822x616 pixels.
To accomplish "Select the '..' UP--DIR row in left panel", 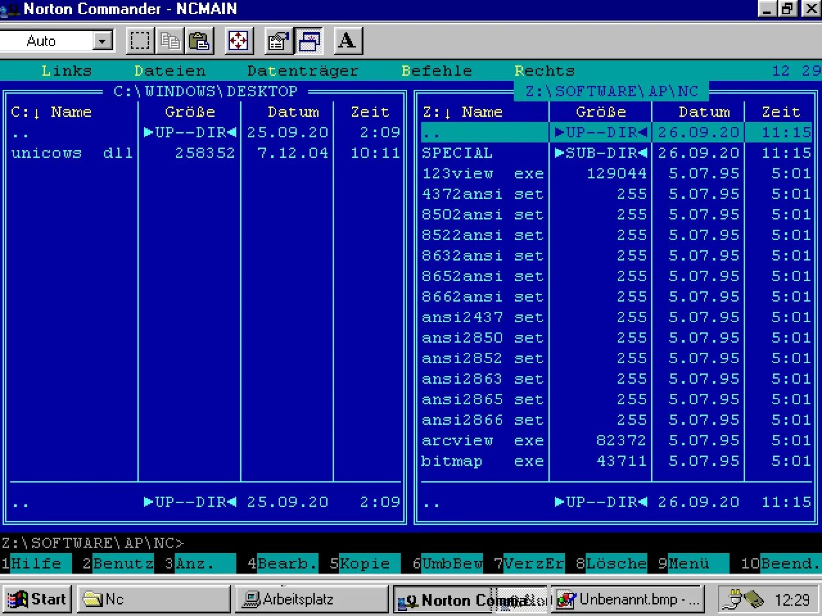I will [x=205, y=132].
